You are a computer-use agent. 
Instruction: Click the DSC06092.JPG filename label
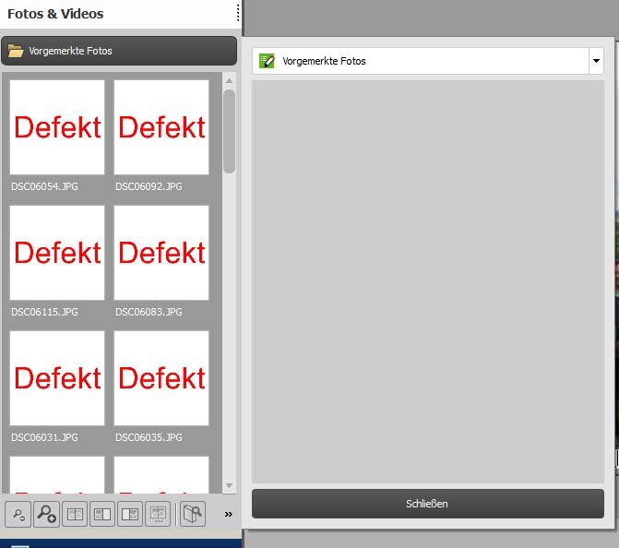149,186
